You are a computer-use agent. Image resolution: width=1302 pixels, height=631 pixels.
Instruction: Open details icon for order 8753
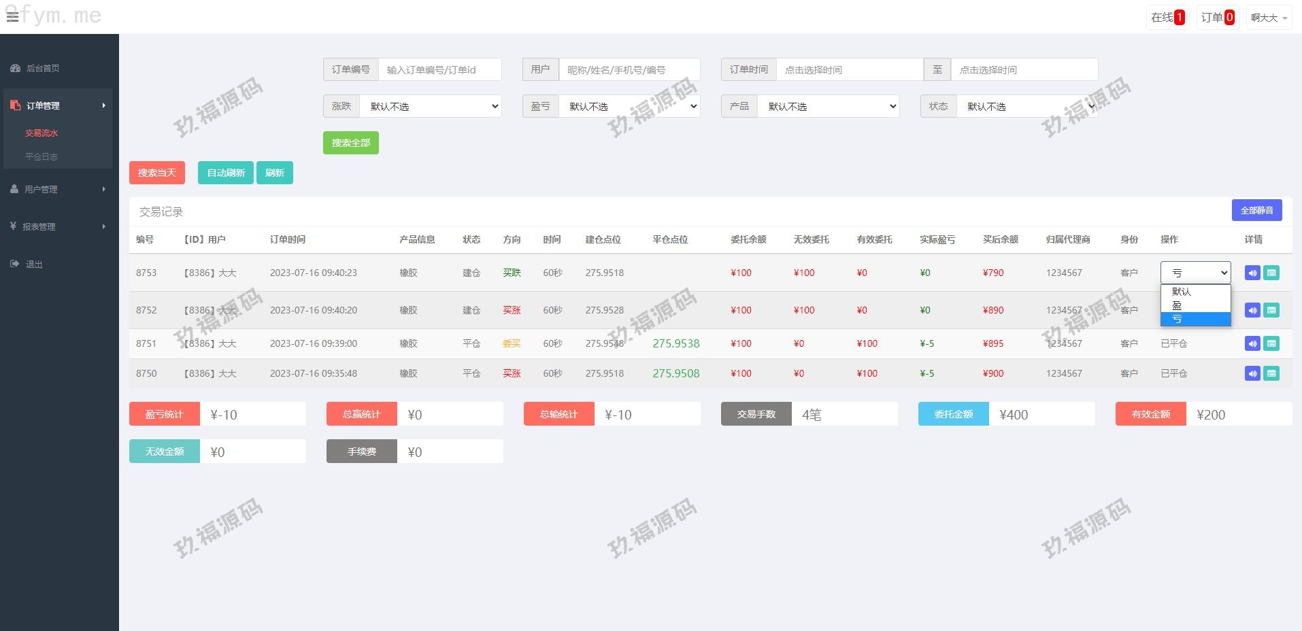1271,273
